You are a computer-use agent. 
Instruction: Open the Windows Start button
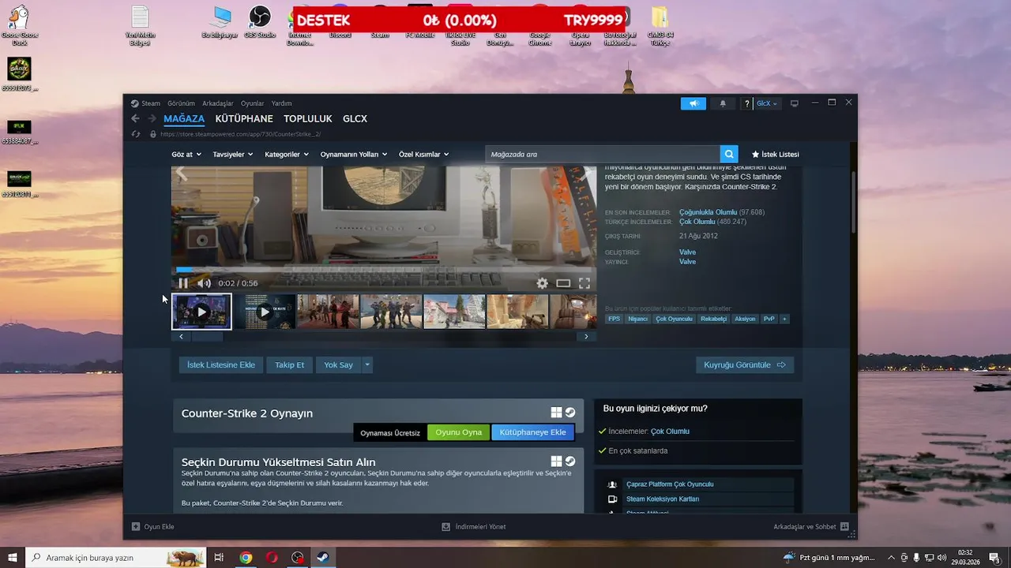point(13,558)
